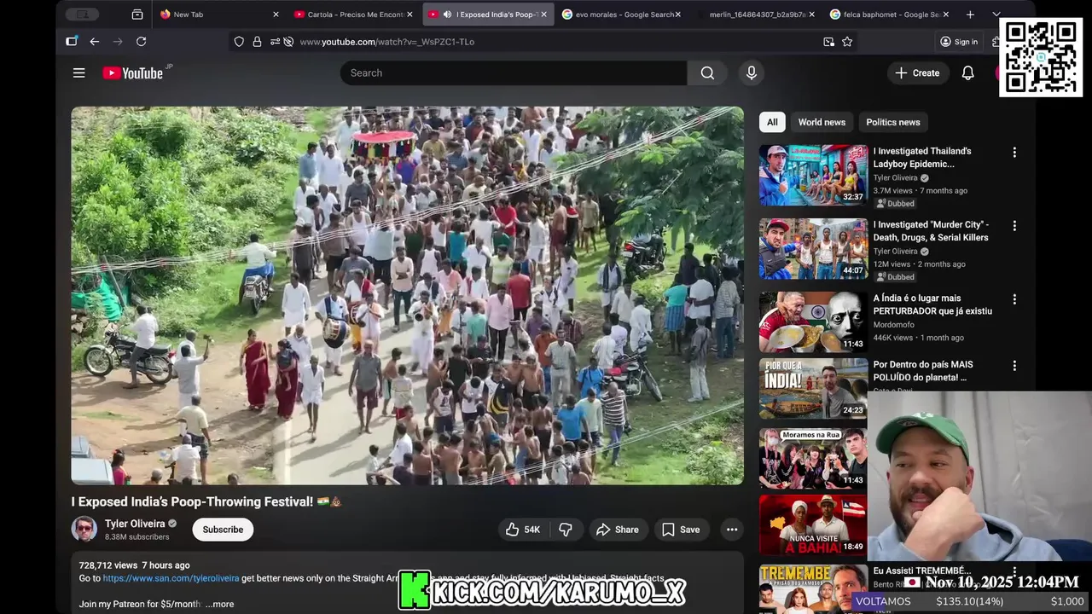
Task: Mute the playing tab speaker icon
Action: click(x=447, y=14)
